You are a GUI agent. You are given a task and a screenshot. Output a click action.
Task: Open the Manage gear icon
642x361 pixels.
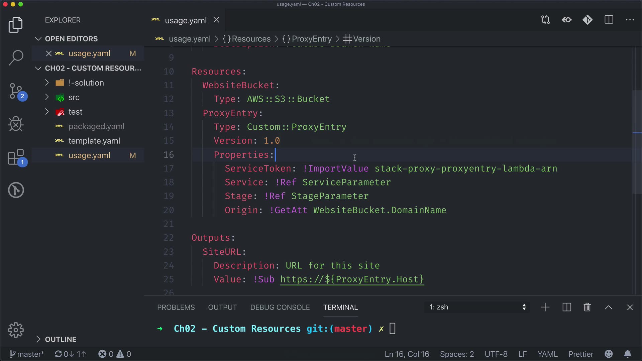pyautogui.click(x=16, y=330)
